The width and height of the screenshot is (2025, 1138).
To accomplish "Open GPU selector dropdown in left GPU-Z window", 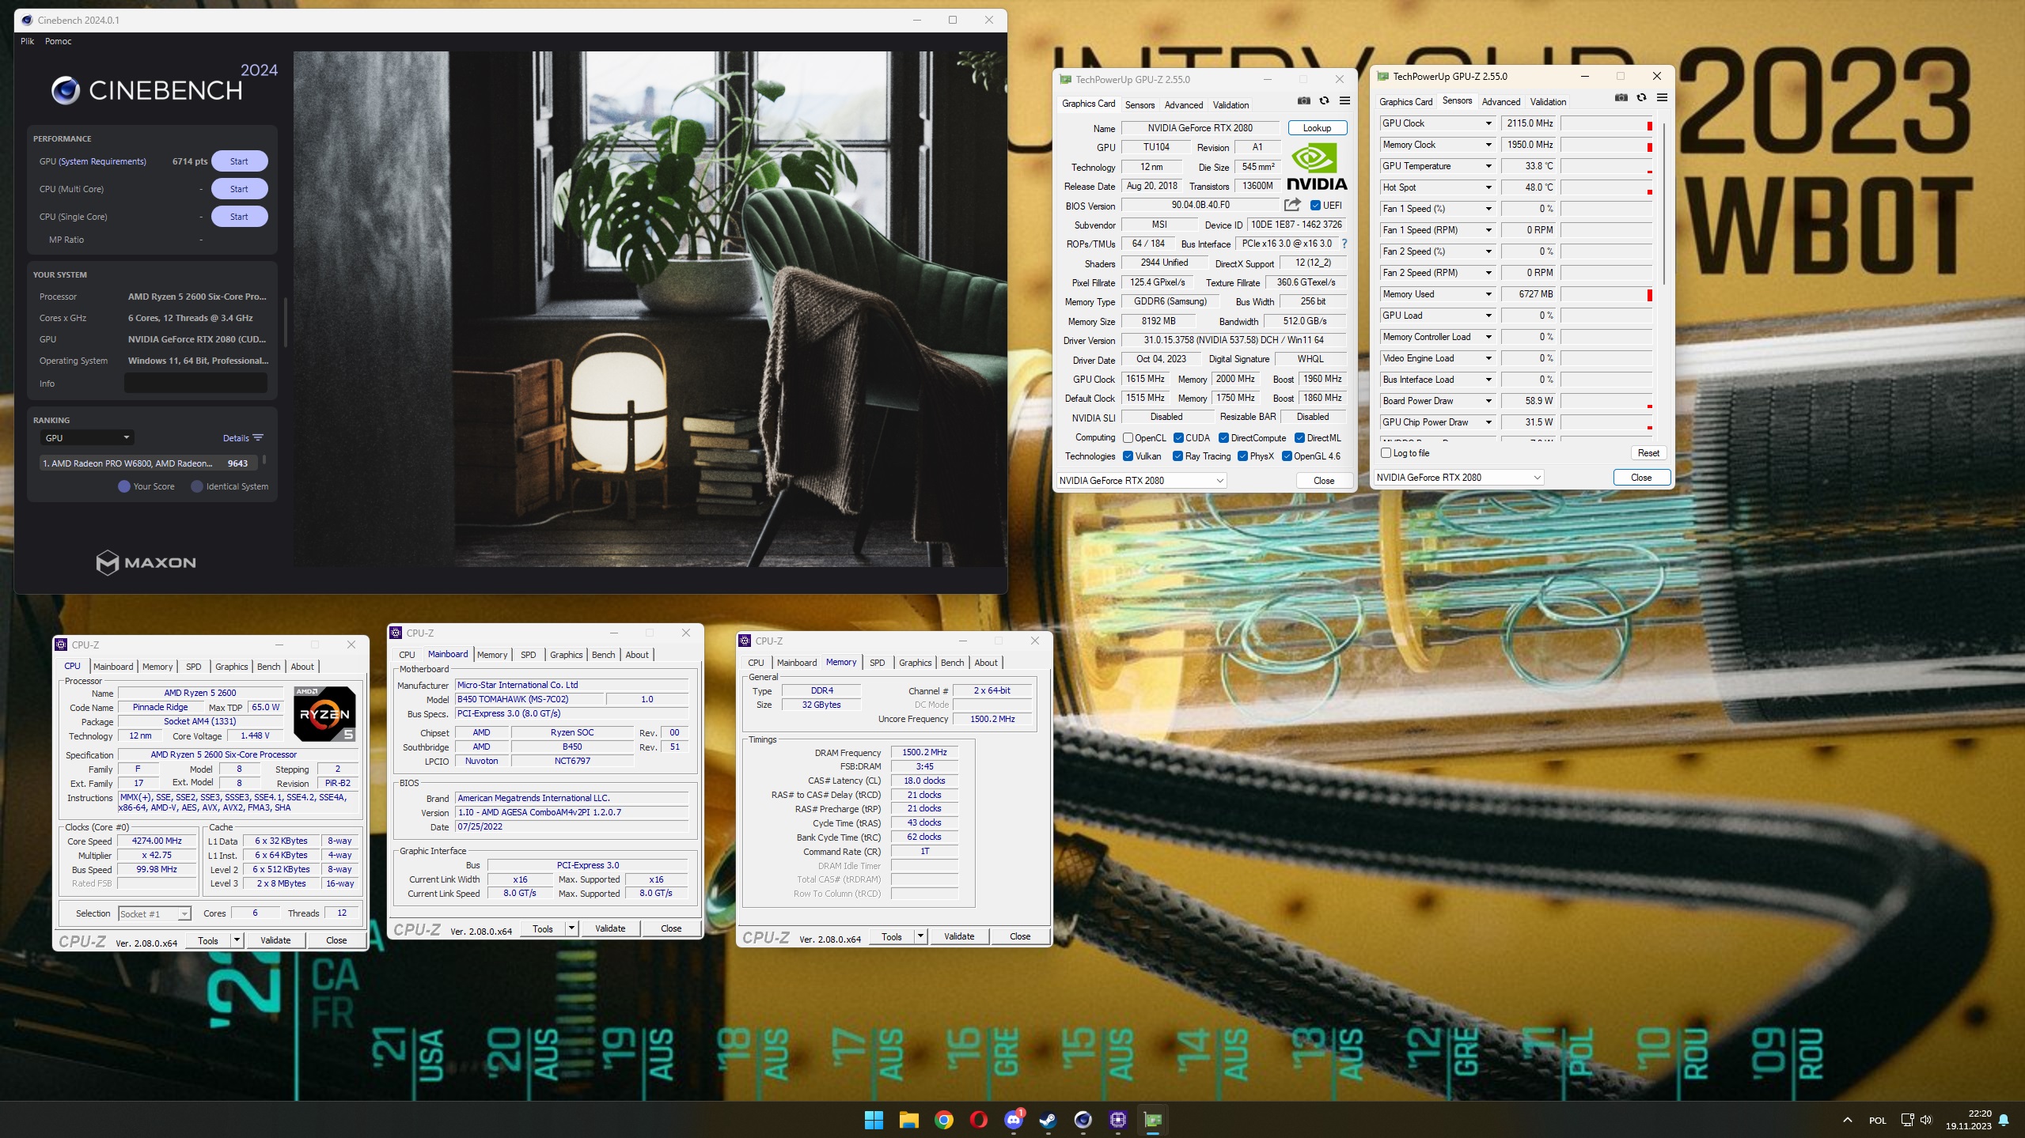I will tap(1141, 480).
